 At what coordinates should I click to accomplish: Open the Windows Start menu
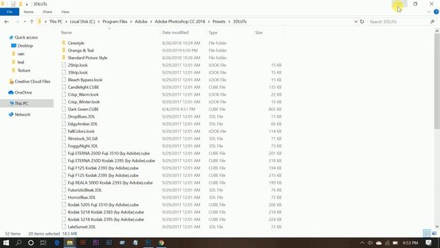pyautogui.click(x=6, y=242)
